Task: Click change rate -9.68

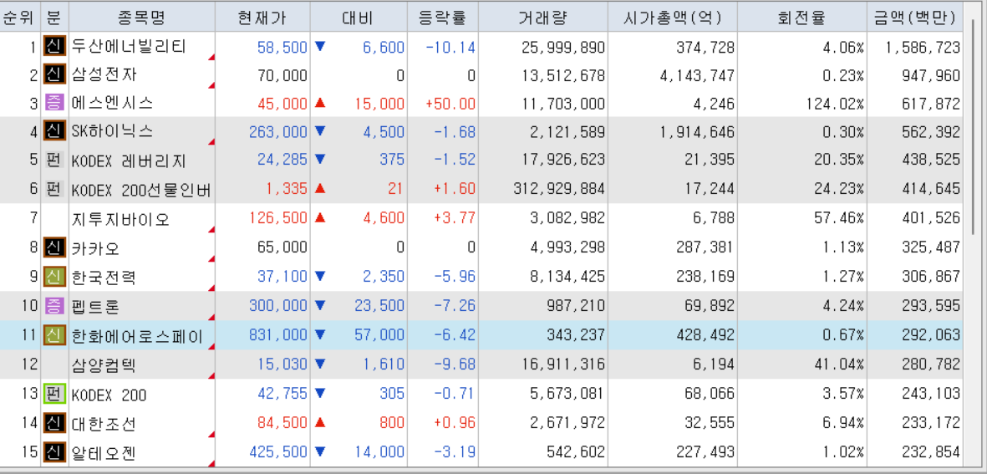Action: (x=455, y=364)
